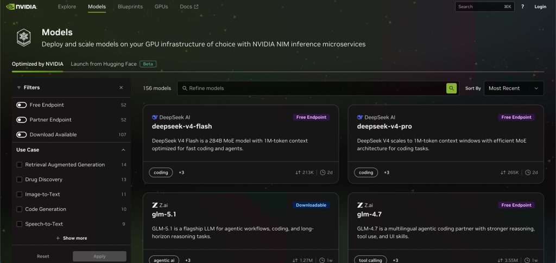556x263 pixels.
Task: Toggle the Download Available switch
Action: click(22, 135)
